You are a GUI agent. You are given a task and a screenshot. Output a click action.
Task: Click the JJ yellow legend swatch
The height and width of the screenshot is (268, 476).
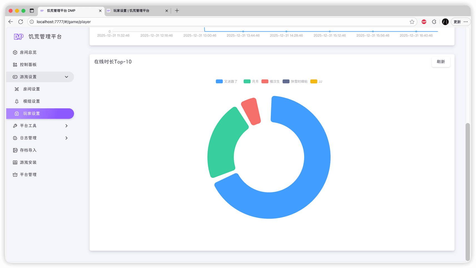tap(314, 81)
